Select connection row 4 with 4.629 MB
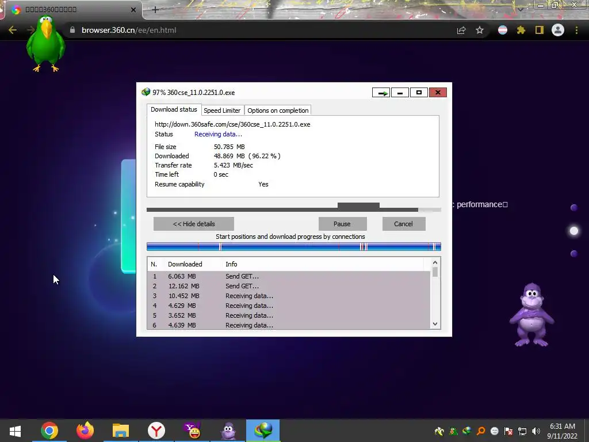The image size is (589, 442). 289,306
